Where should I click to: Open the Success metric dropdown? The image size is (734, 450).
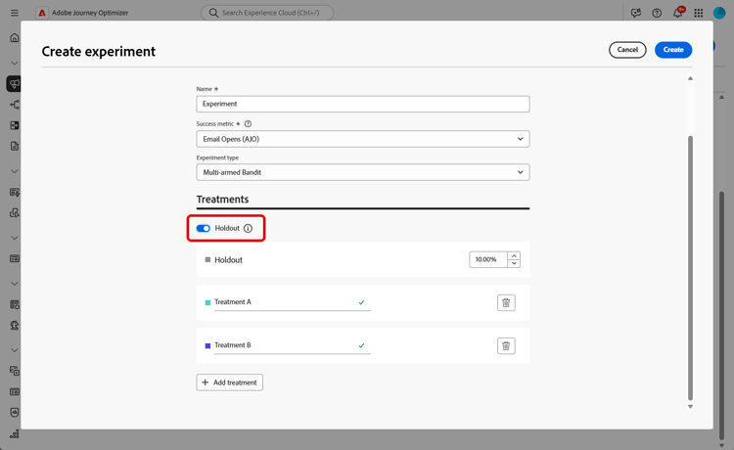[x=362, y=139]
